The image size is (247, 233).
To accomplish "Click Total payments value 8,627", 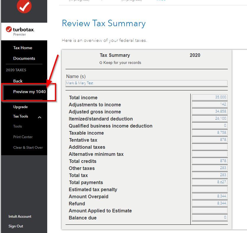I will click(x=210, y=182).
